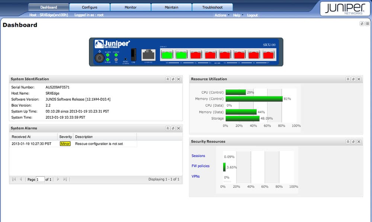Open the VPNs link
This screenshot has height=222, width=372.
pyautogui.click(x=196, y=177)
